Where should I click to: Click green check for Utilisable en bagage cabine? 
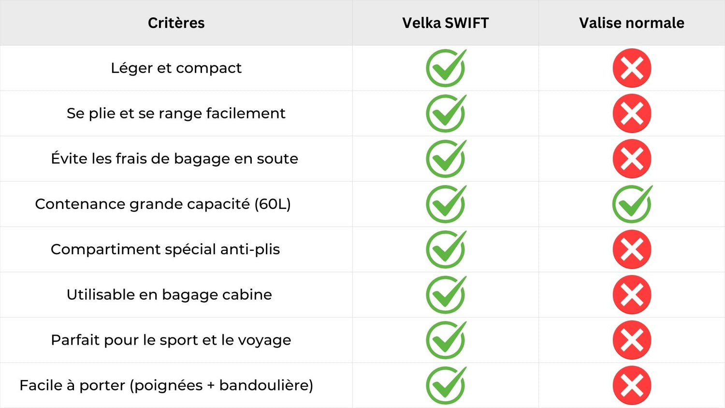tap(446, 295)
